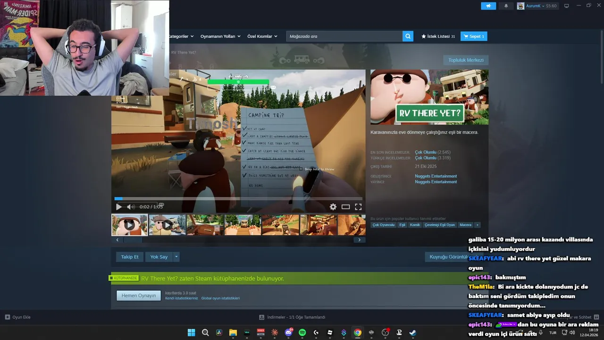This screenshot has width=604, height=340.
Task: Open DaVinci Resolve from the taskbar
Action: coord(219,332)
